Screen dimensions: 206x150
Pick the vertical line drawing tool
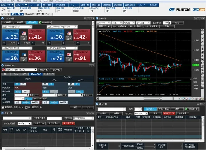pos(203,49)
